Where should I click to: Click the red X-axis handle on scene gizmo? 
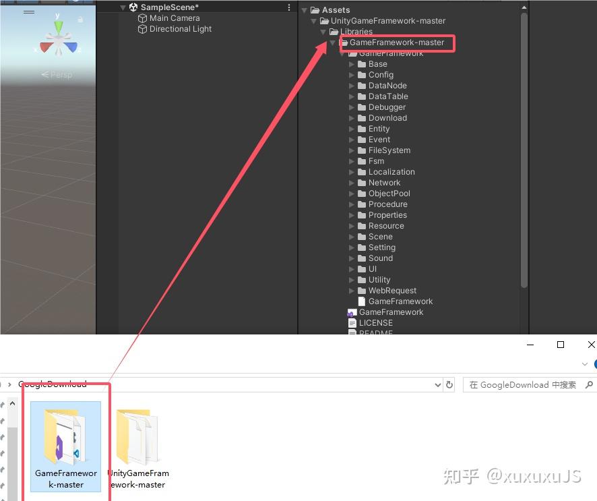(46, 47)
